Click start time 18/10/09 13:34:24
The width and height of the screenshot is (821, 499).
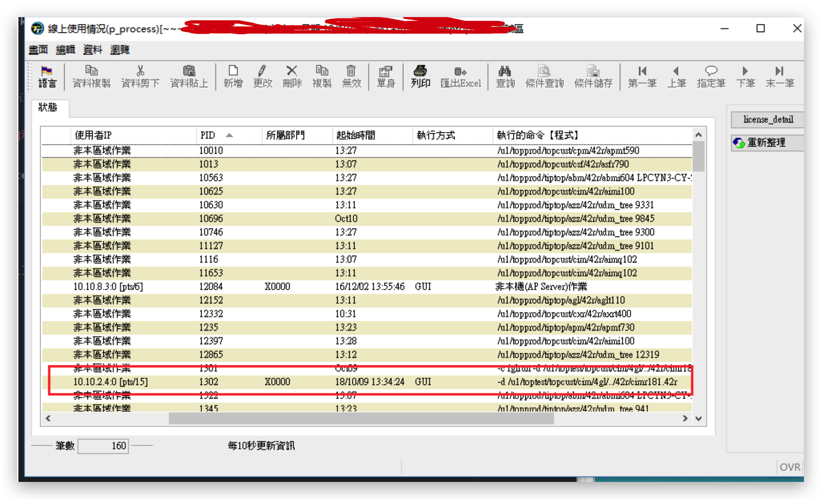pyautogui.click(x=369, y=382)
